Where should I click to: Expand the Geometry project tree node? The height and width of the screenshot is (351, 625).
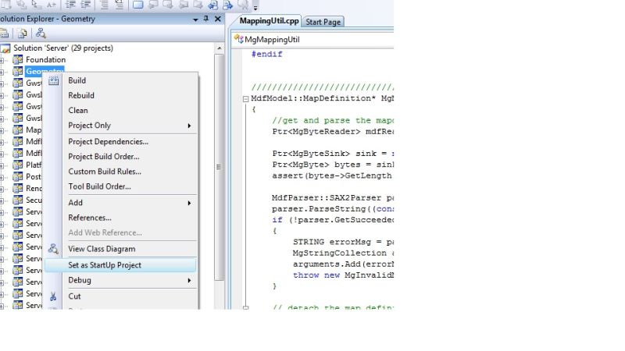pyautogui.click(x=2, y=72)
